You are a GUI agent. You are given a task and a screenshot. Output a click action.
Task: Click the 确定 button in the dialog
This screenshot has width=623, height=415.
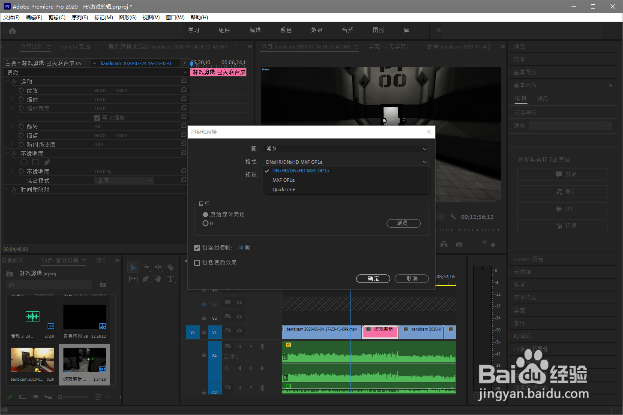coord(373,279)
